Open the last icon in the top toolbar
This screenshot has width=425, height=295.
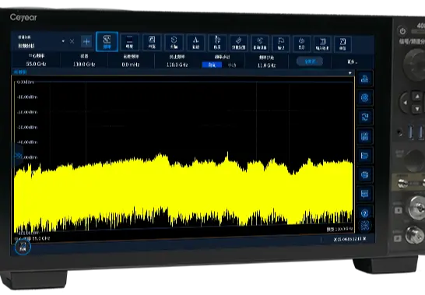(342, 44)
